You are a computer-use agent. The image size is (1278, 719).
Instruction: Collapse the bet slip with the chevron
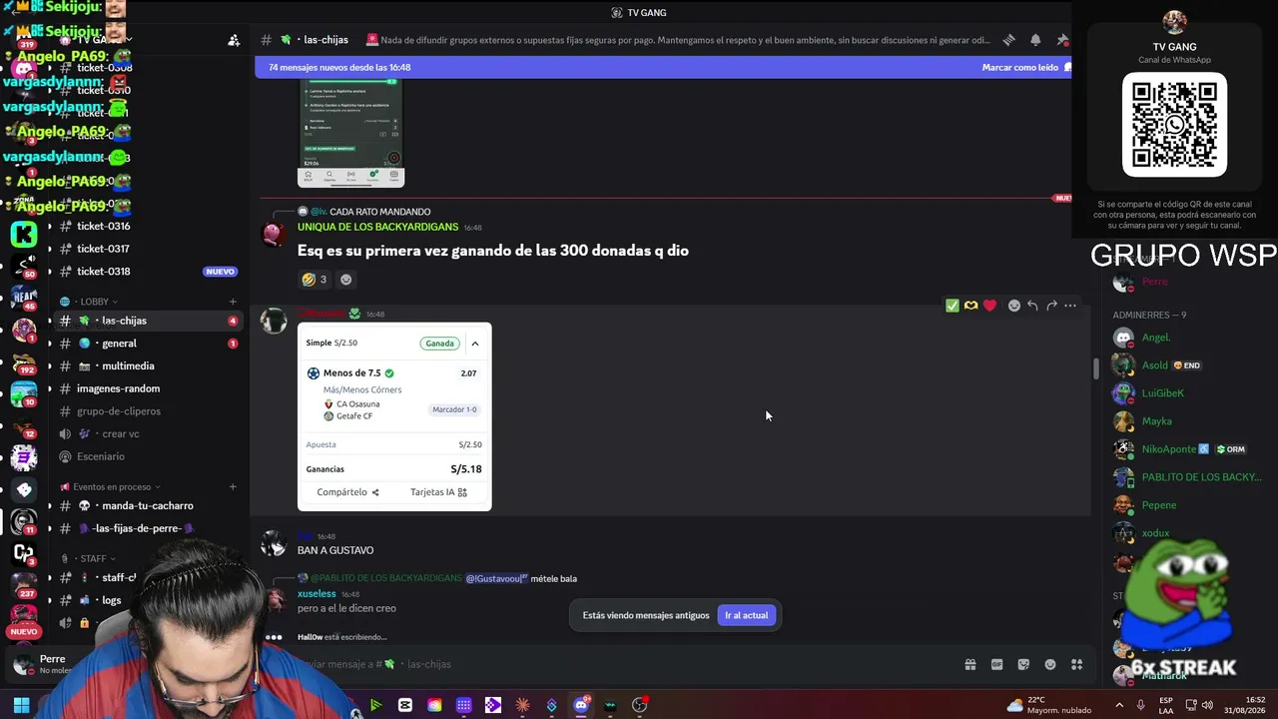click(474, 344)
